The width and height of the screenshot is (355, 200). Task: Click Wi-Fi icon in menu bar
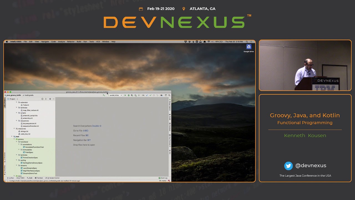point(209,42)
